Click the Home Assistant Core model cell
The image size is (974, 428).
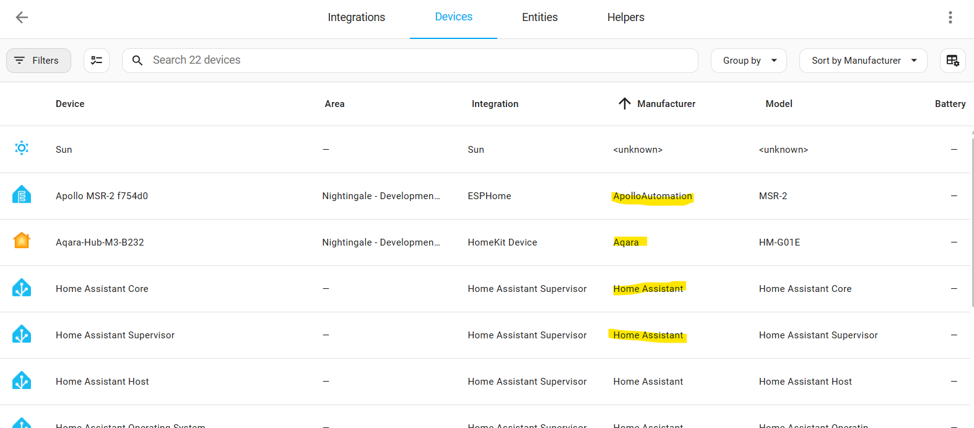(805, 289)
